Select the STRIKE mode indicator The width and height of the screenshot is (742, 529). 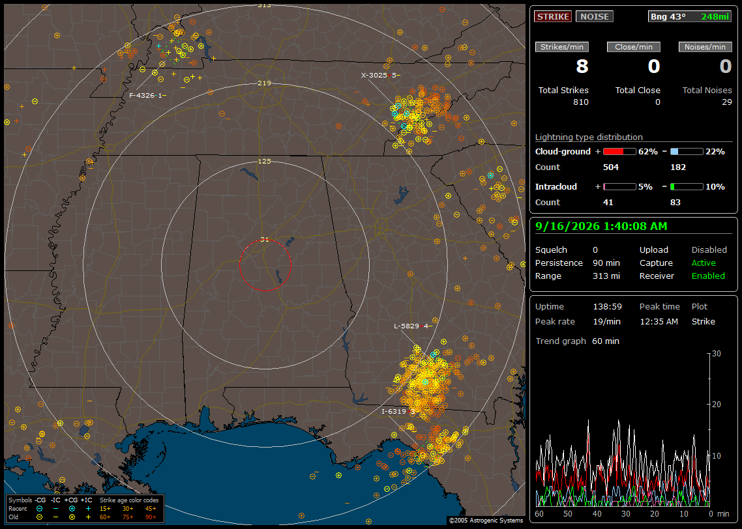553,16
